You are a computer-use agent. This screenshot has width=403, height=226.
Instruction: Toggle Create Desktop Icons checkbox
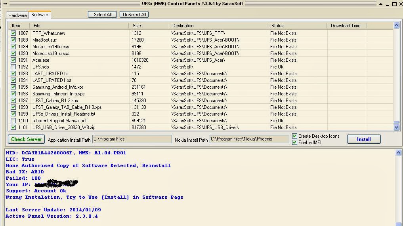(294, 136)
